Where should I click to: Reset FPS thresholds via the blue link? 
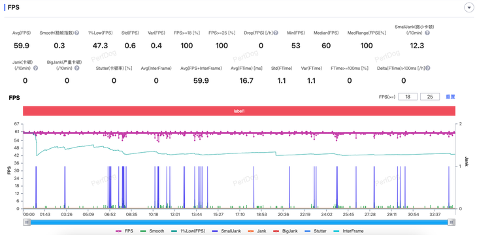click(450, 97)
